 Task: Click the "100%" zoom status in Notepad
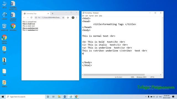pos(132,77)
